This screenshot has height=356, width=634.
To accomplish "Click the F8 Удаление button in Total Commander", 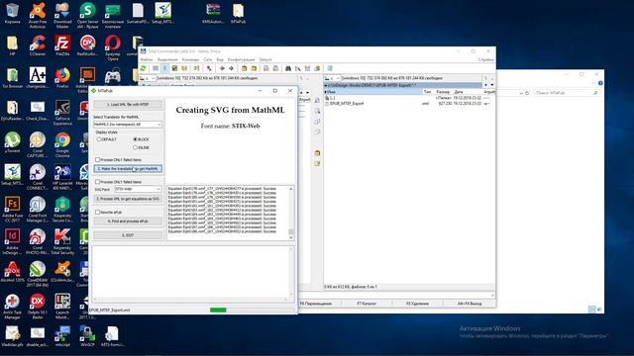I will (x=417, y=304).
